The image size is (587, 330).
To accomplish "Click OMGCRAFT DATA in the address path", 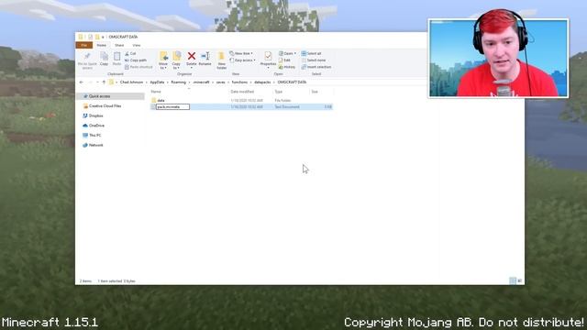I will tap(292, 82).
